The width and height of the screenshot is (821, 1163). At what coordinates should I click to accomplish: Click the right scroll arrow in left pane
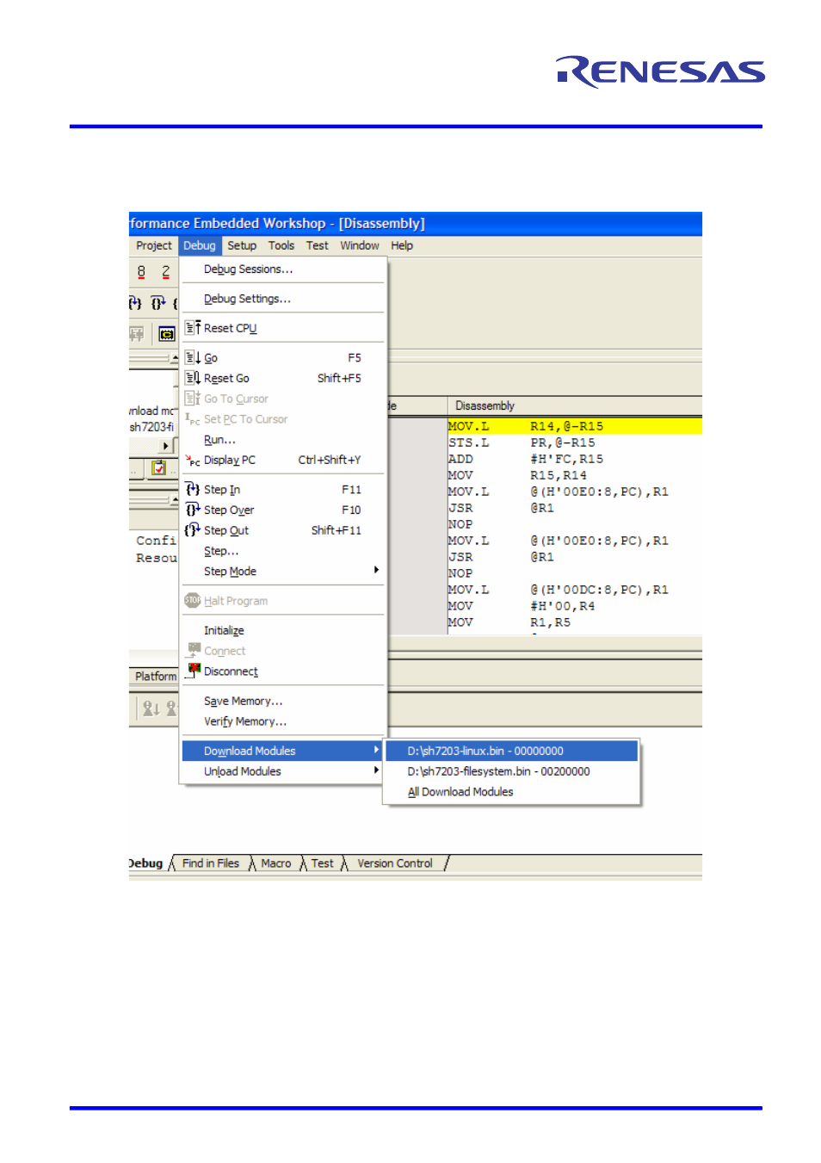point(166,446)
